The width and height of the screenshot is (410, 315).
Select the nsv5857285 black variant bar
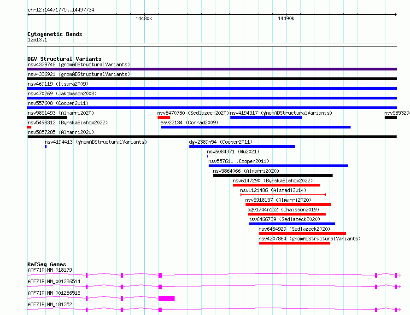pyautogui.click(x=212, y=137)
